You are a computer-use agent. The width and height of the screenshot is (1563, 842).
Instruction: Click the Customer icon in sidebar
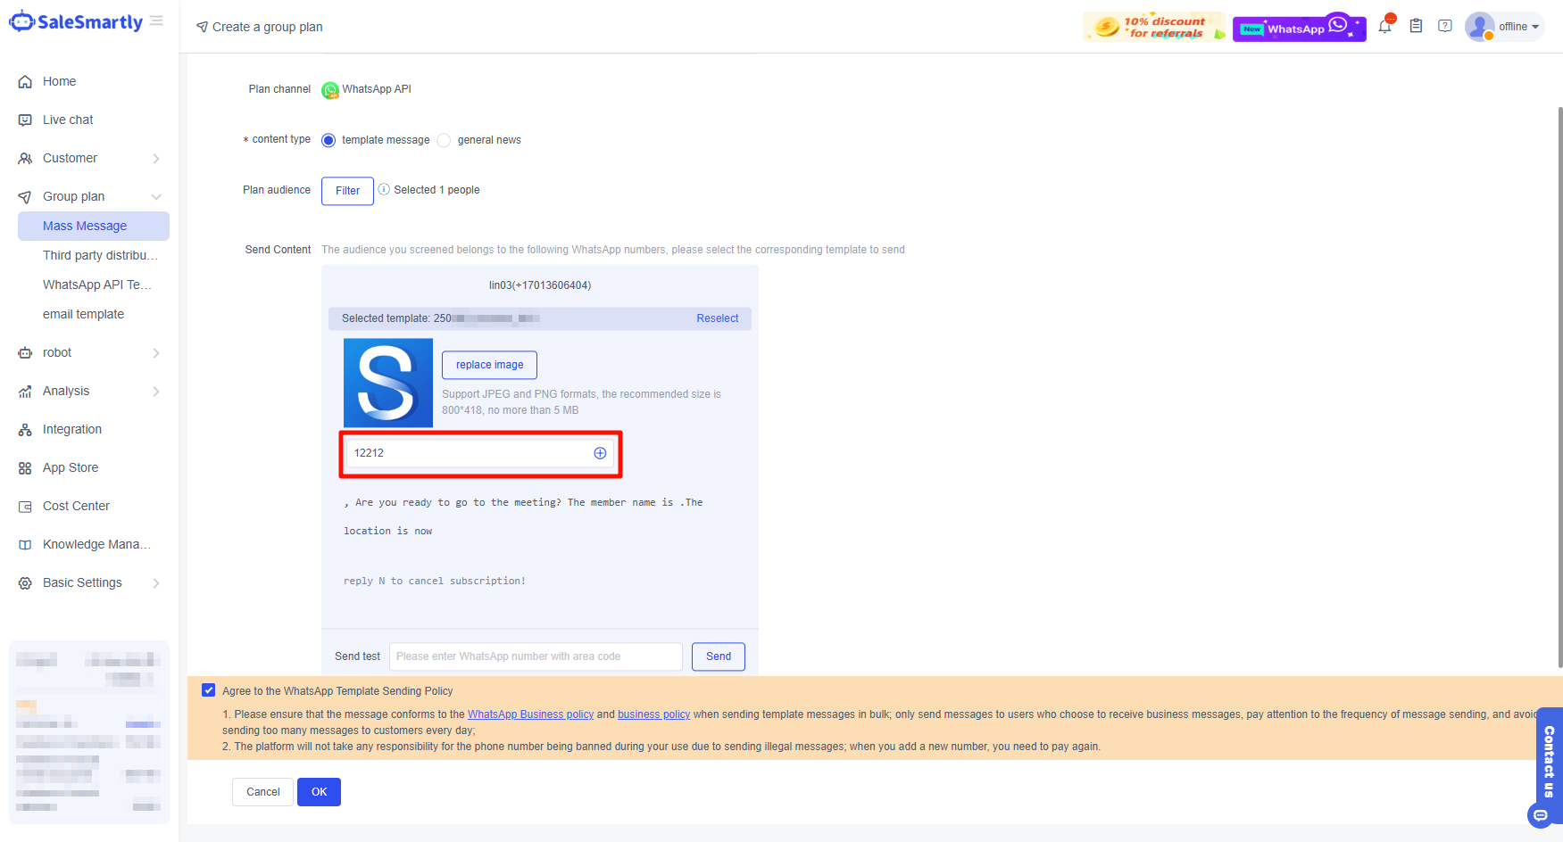25,159
